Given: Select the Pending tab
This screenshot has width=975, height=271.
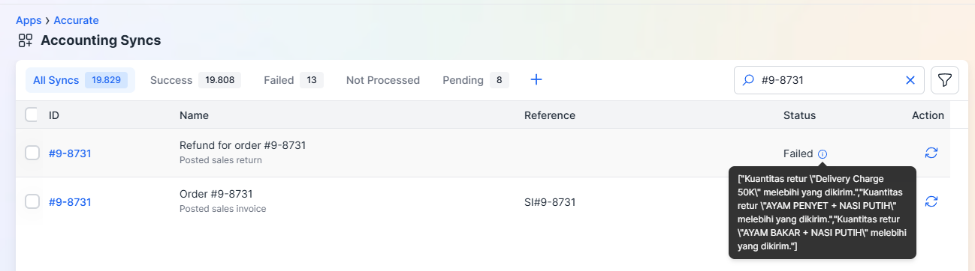Looking at the screenshot, I should [x=475, y=80].
